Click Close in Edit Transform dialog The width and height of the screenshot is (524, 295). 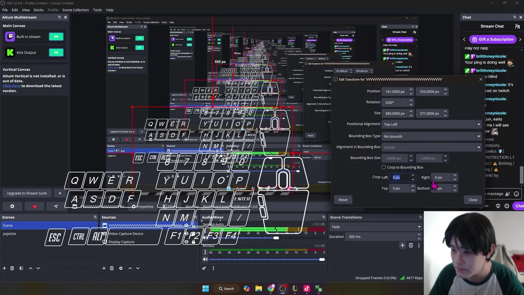pyautogui.click(x=473, y=200)
